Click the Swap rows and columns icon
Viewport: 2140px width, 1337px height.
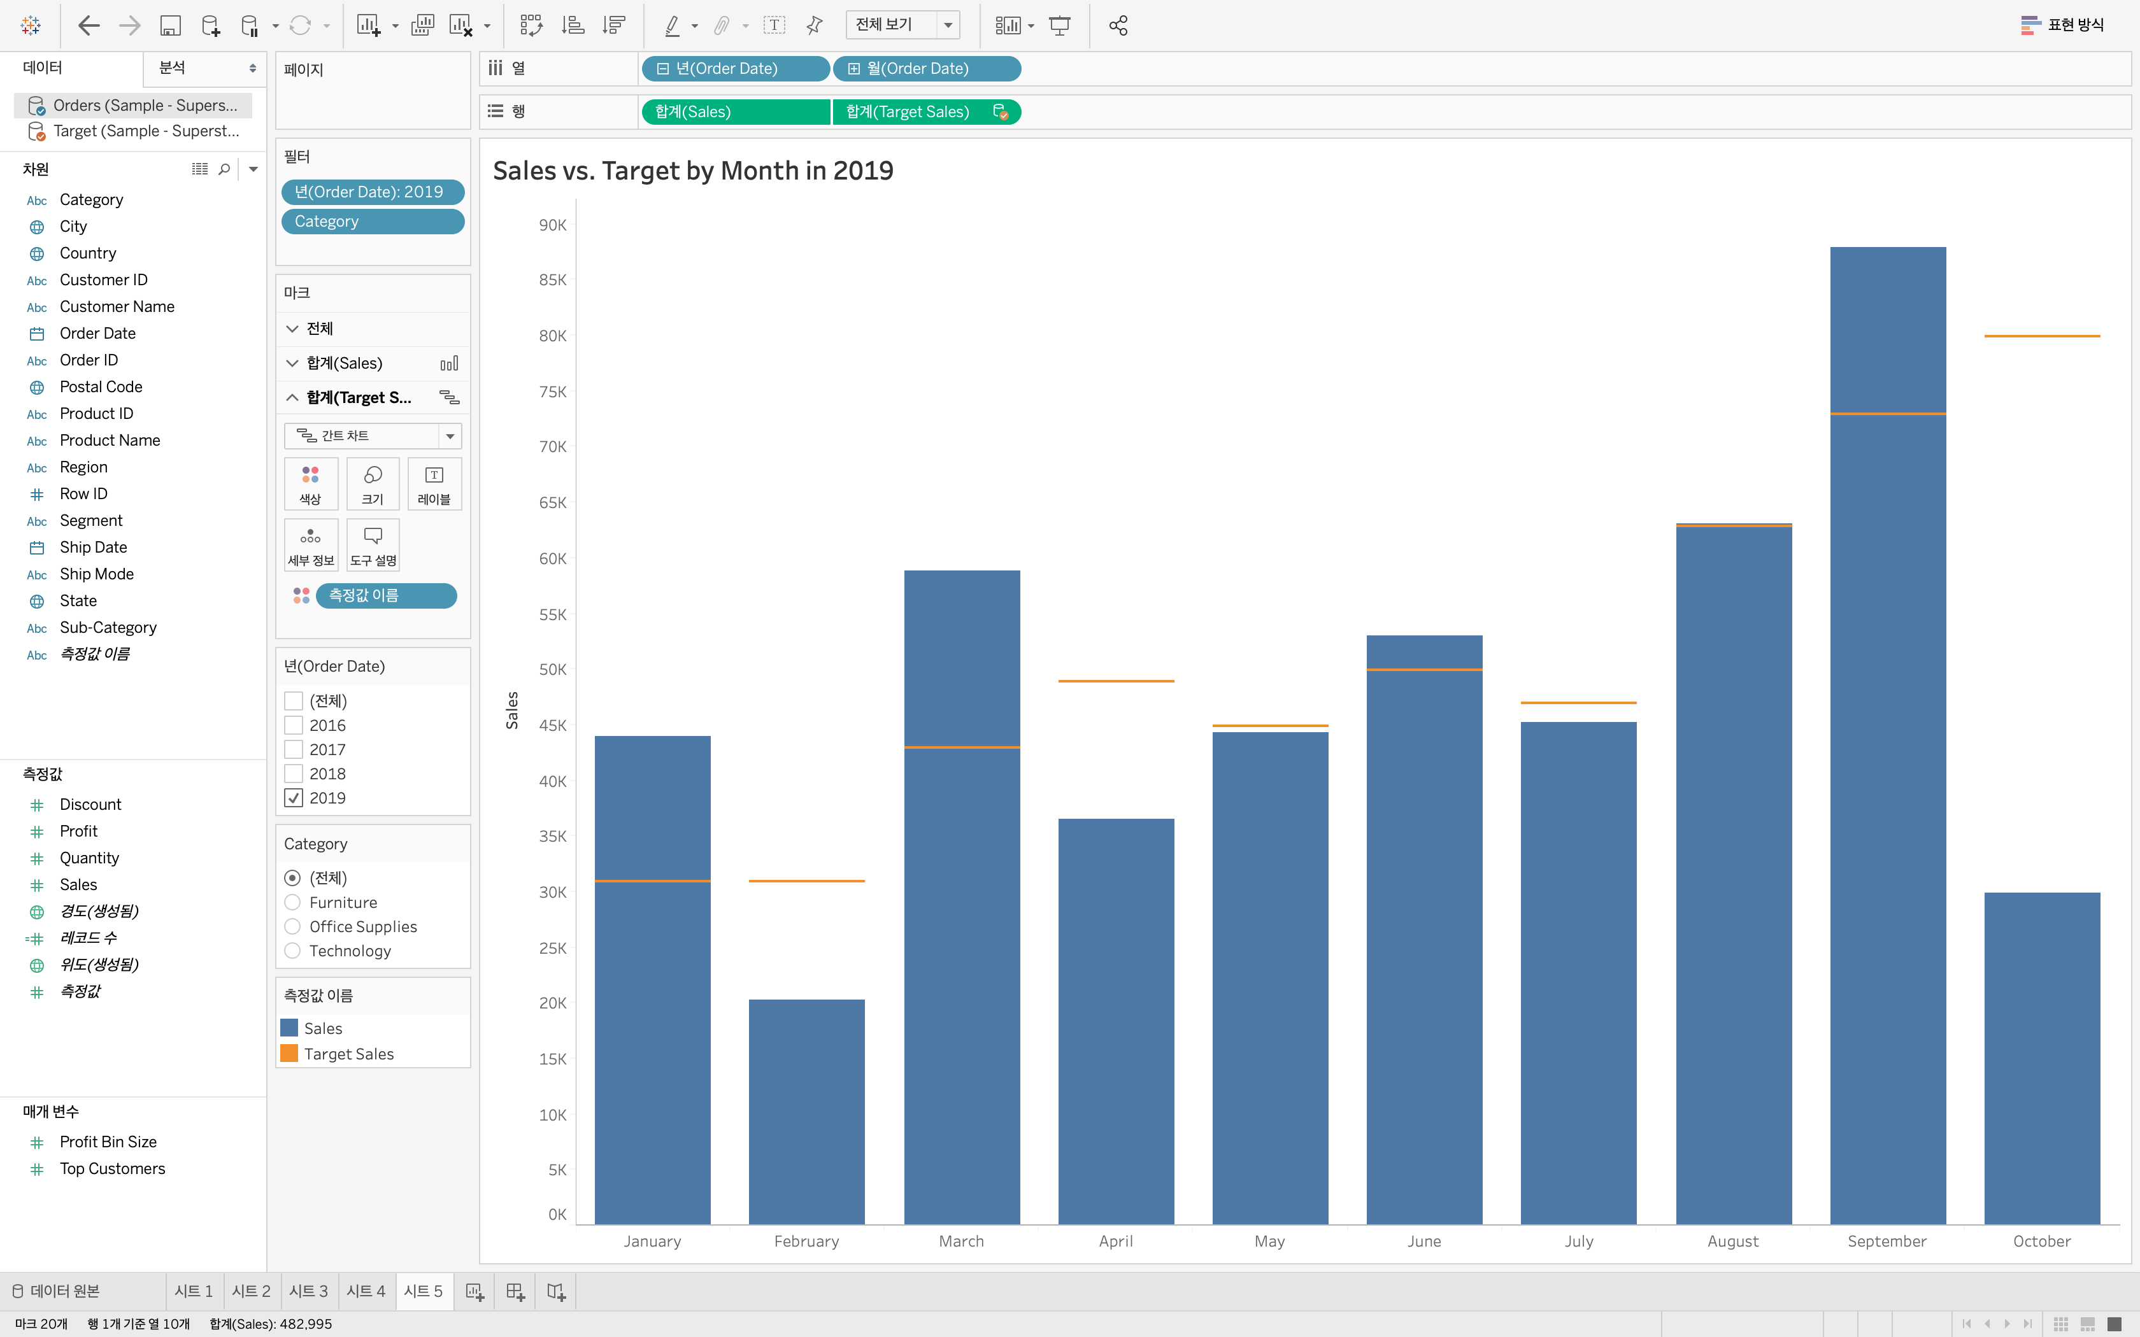[x=531, y=25]
